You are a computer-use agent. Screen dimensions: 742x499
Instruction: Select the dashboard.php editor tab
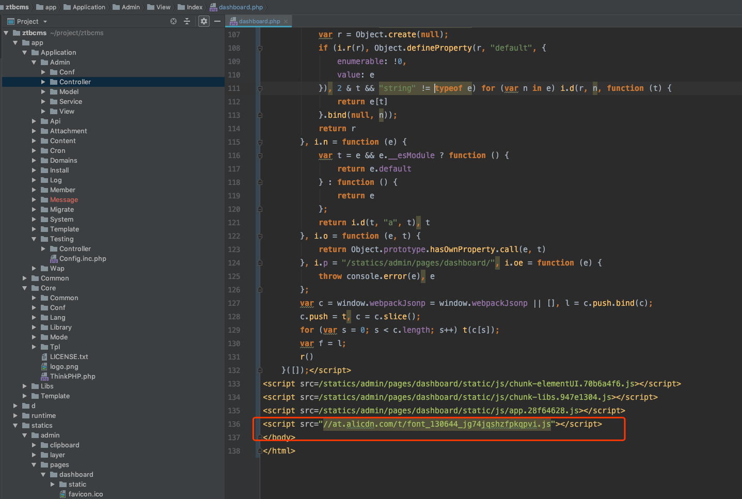tap(259, 21)
